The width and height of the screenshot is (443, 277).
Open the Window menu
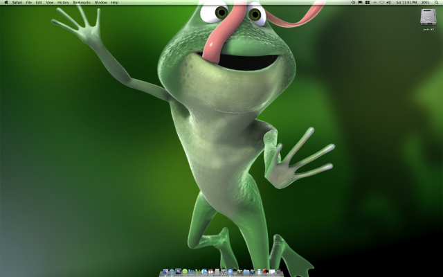click(x=101, y=2)
